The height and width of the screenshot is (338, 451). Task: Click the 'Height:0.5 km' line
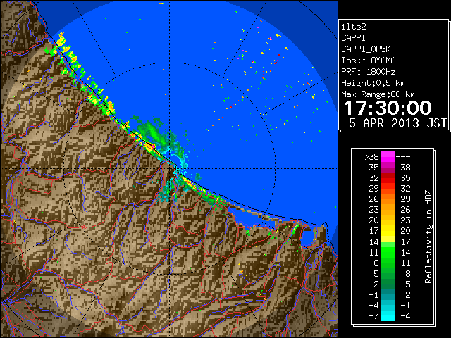pos(373,83)
